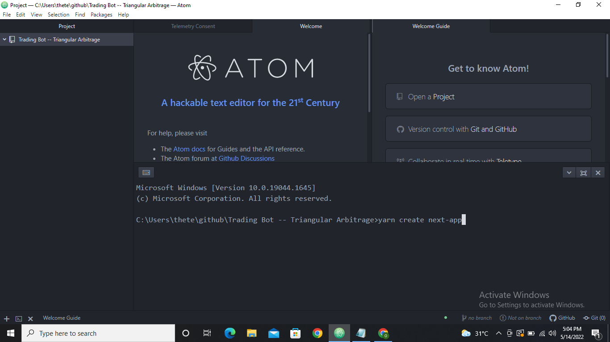
Task: Maximize the terminal panel
Action: coord(583,173)
